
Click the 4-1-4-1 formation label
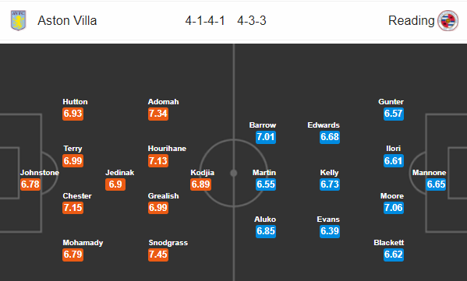(x=205, y=21)
